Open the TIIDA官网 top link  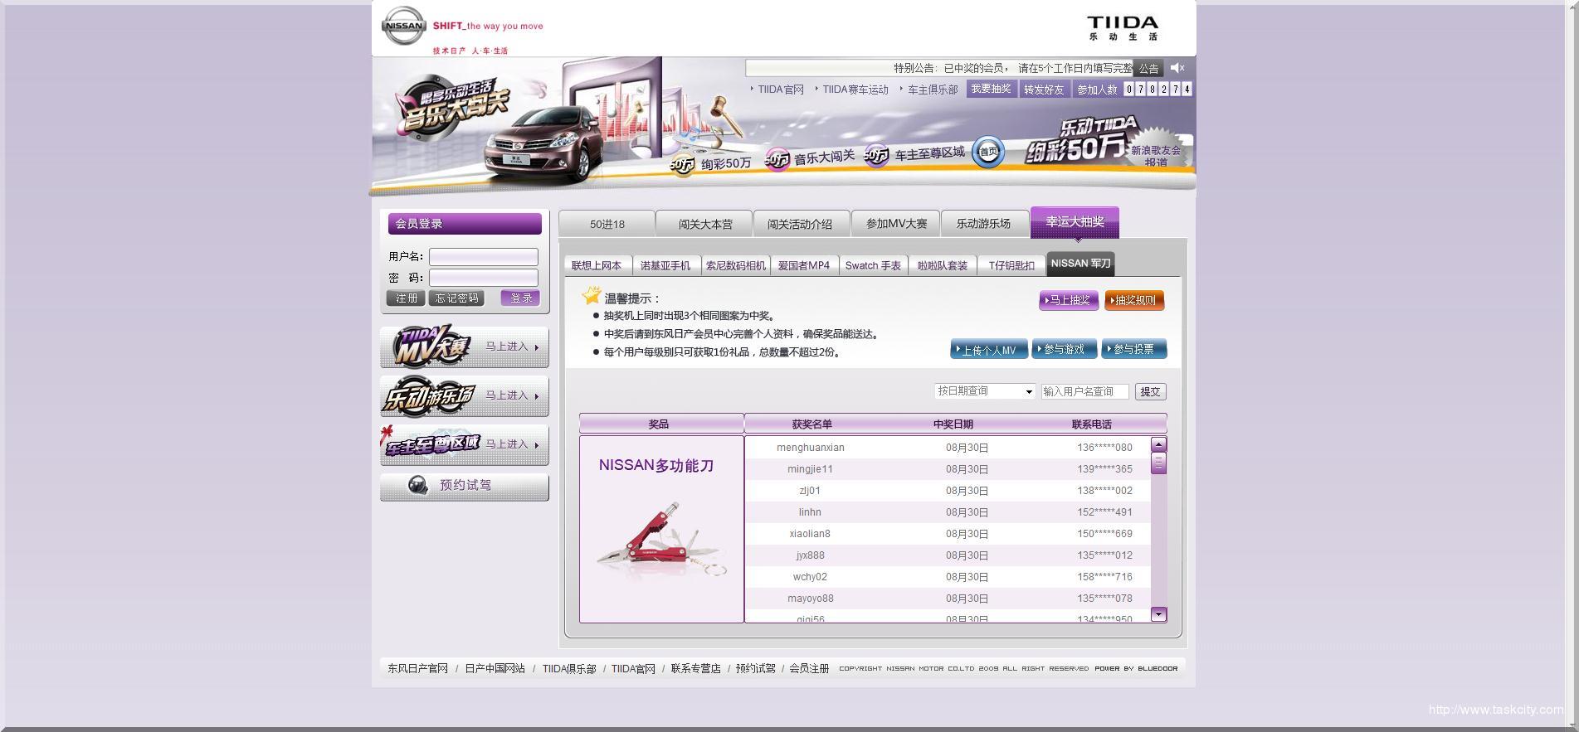pos(781,90)
